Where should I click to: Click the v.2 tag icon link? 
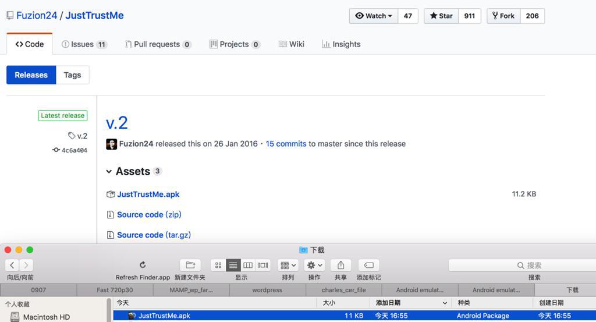coord(77,136)
